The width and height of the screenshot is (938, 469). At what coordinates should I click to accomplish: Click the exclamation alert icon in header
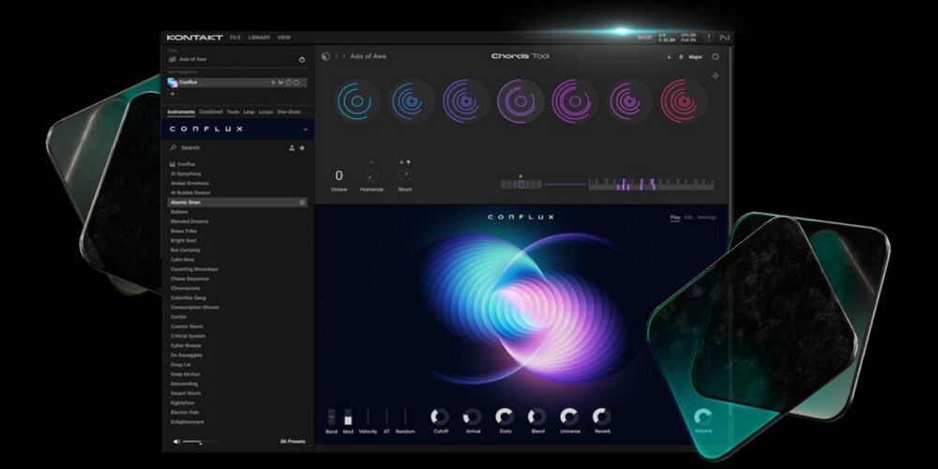[x=709, y=38]
